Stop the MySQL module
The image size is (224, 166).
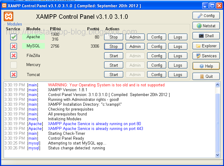click(x=114, y=46)
